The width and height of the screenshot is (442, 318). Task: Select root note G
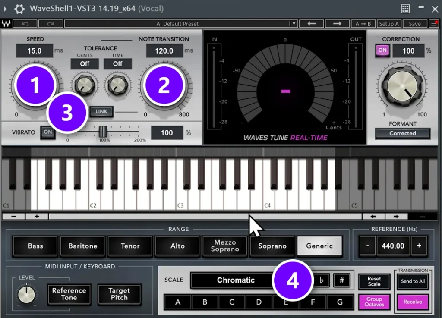[x=340, y=302]
